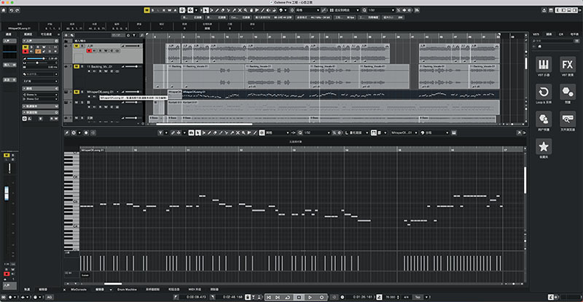Open the file browser tile
This screenshot has height=302, width=583.
coord(568,119)
